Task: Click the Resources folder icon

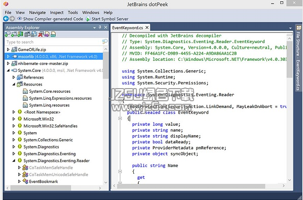Action: tap(20, 85)
